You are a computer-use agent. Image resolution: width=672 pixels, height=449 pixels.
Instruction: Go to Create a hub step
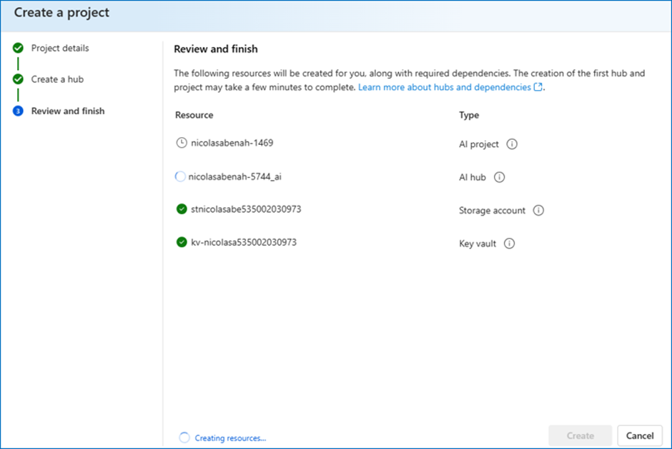coord(57,79)
